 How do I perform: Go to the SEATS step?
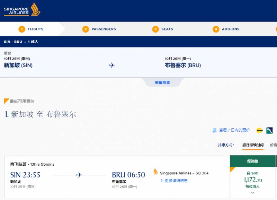pyautogui.click(x=167, y=29)
